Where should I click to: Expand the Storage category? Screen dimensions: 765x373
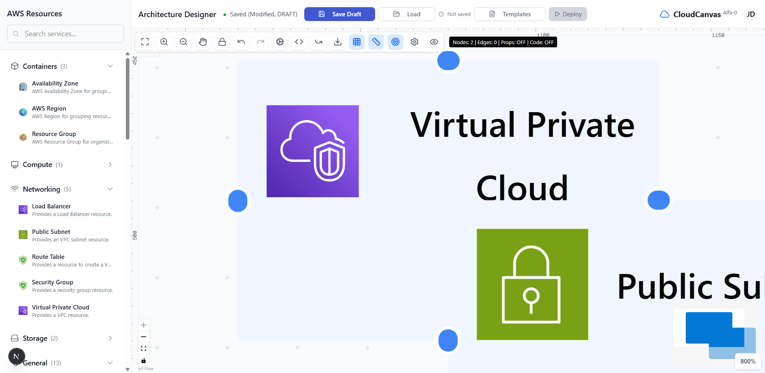point(110,338)
